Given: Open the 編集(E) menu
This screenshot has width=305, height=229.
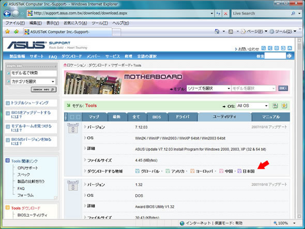Looking at the screenshot, I should pos(36,23).
